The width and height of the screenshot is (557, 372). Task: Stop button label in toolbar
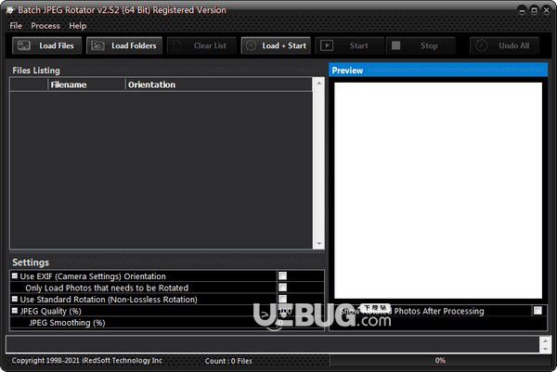[x=429, y=45]
